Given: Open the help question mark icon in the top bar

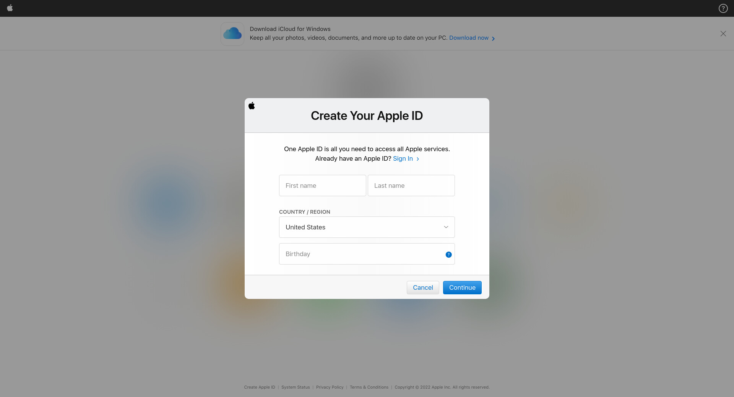Looking at the screenshot, I should click(723, 8).
